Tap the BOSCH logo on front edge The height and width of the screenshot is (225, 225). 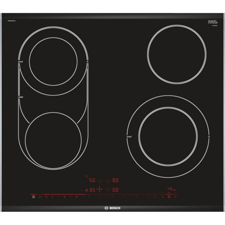pos(112,208)
